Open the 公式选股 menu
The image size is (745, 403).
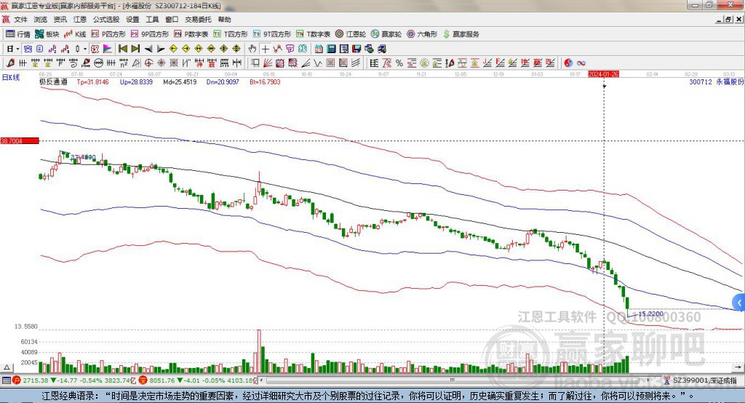pos(106,20)
